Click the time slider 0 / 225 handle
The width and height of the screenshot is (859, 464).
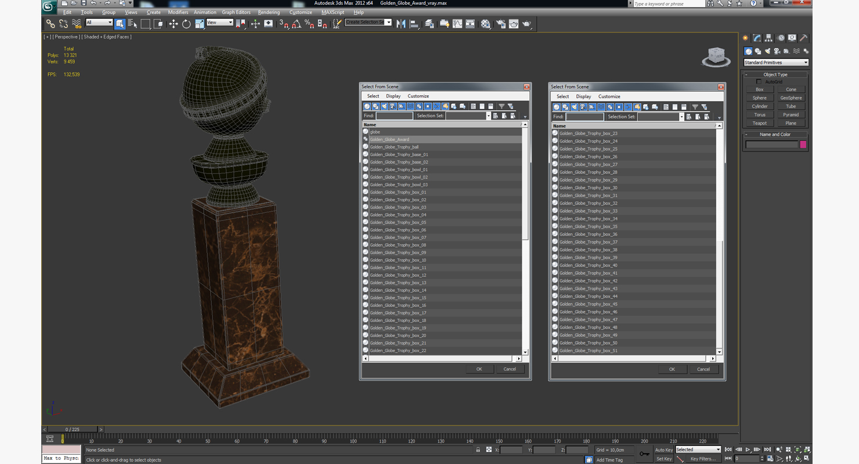point(73,429)
